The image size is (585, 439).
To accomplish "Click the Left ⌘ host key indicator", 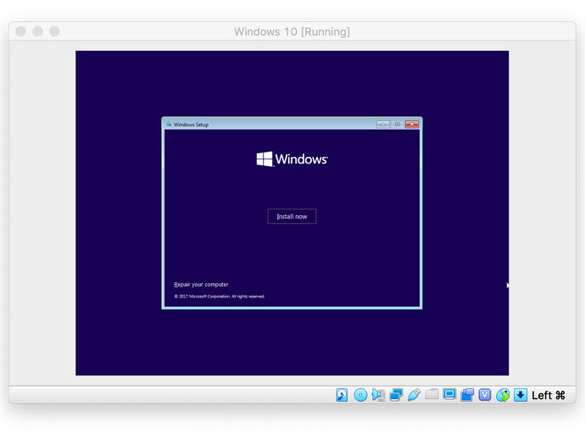I will coord(549,395).
